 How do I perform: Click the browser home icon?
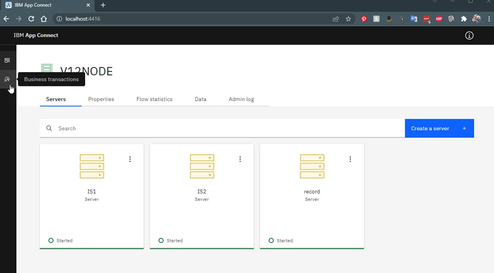(43, 19)
